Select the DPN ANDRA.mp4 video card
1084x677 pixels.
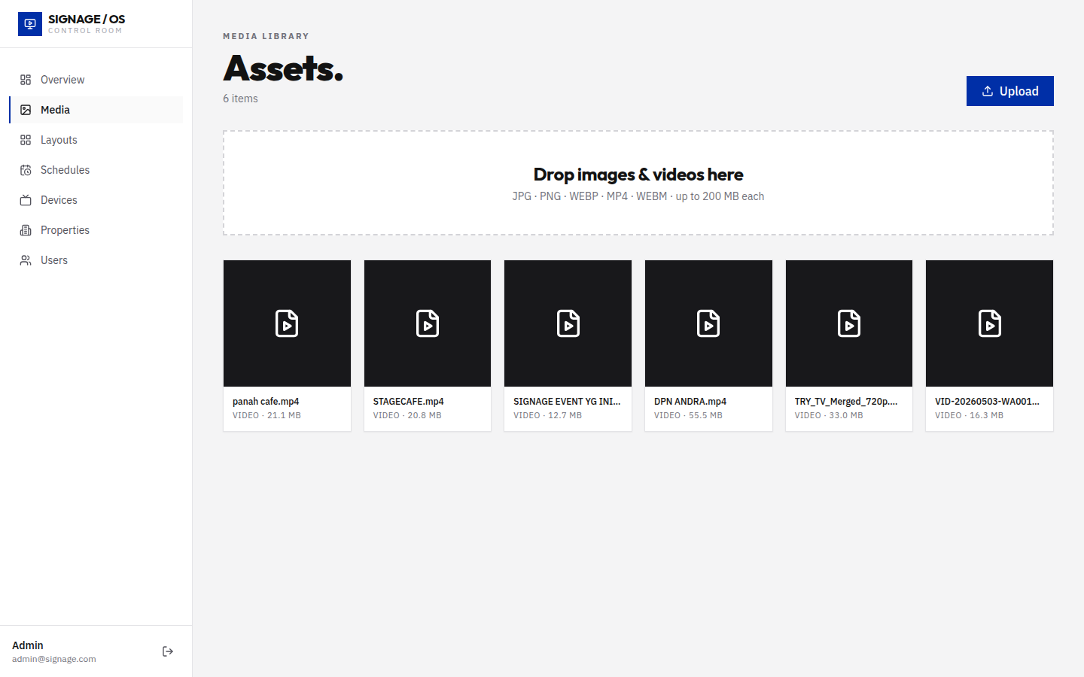(x=708, y=346)
